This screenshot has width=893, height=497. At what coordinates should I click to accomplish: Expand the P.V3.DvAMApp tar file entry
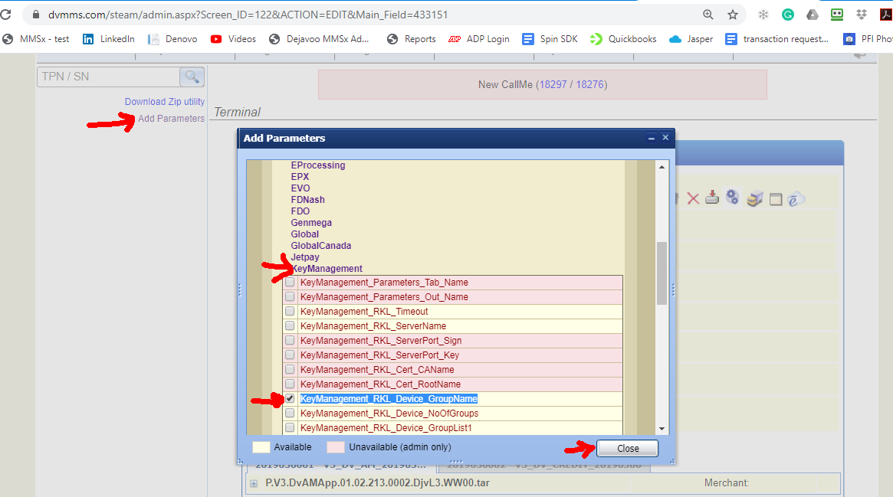click(x=253, y=483)
